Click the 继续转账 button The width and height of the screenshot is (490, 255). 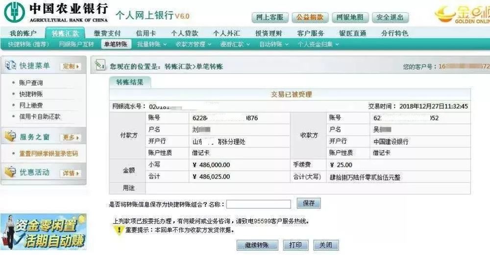(x=257, y=245)
